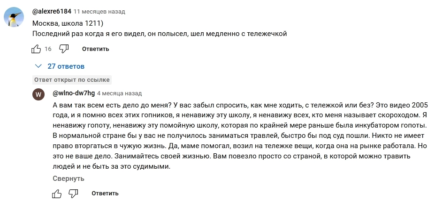Reply to @alexre6184 with "Ответить"
435x200 pixels.
pos(95,49)
